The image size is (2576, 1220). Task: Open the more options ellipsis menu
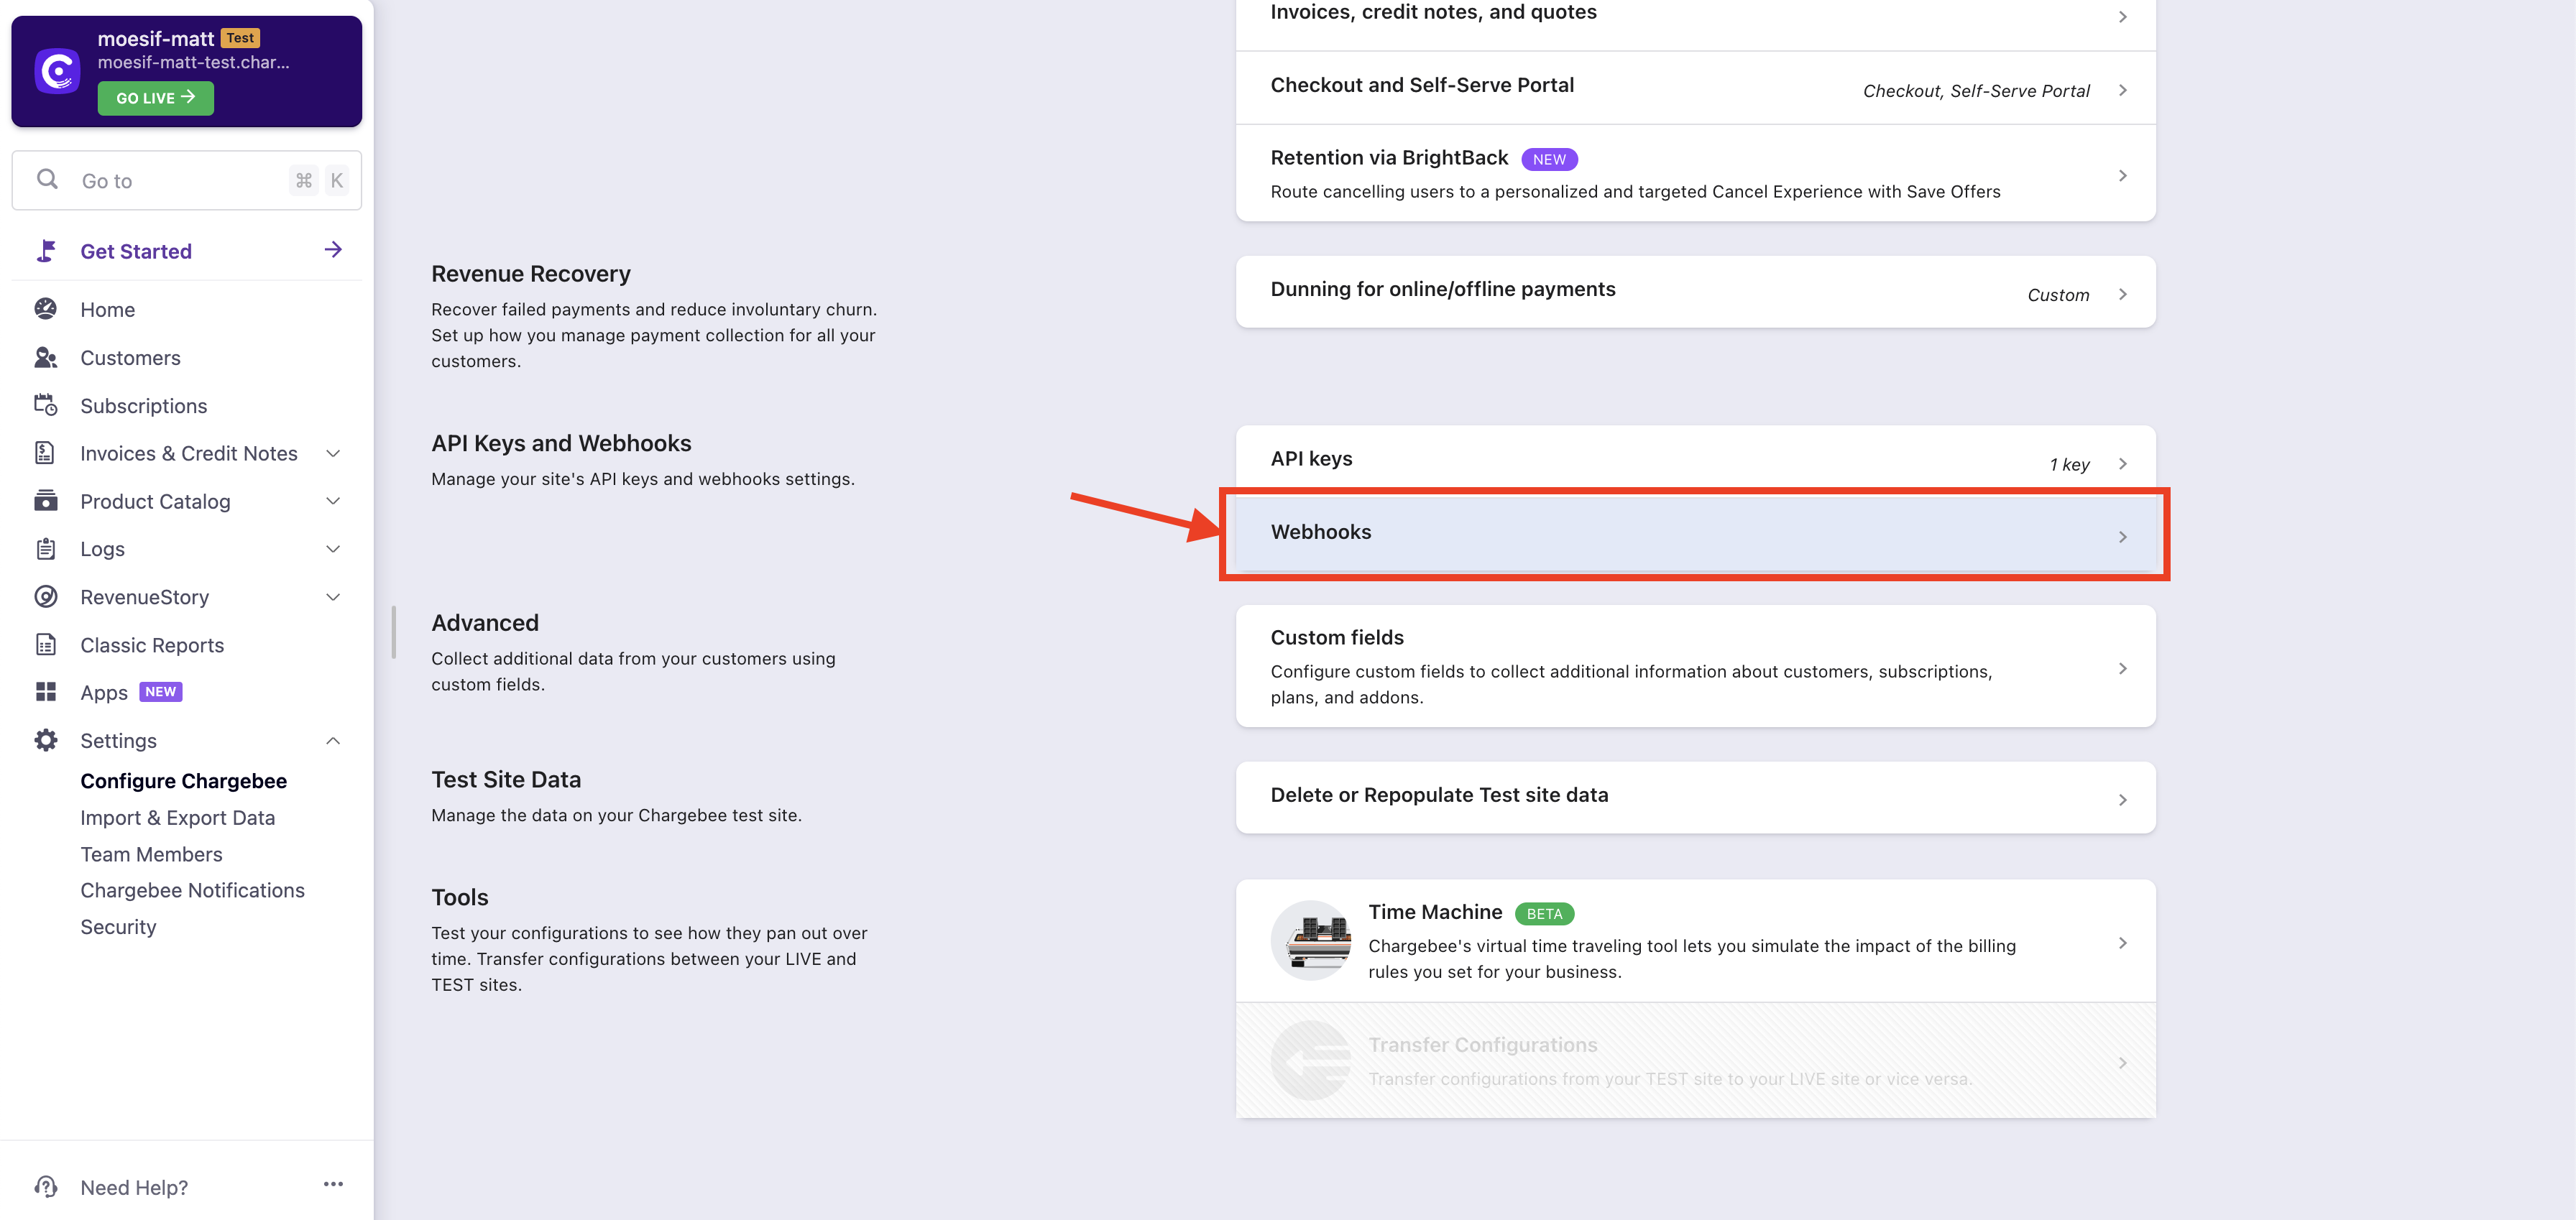pyautogui.click(x=333, y=1185)
